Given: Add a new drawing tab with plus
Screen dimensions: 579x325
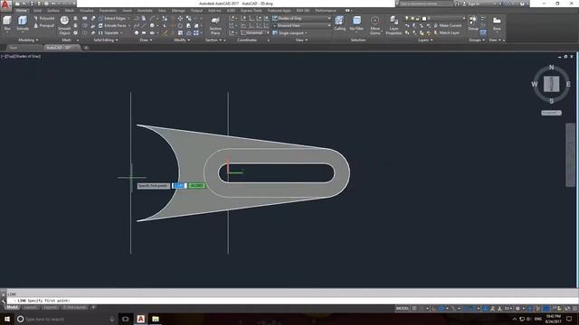Looking at the screenshot, I should coord(86,48).
